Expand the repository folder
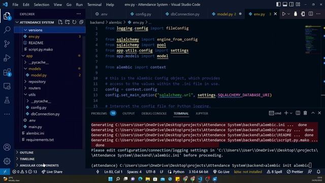 click(50, 81)
